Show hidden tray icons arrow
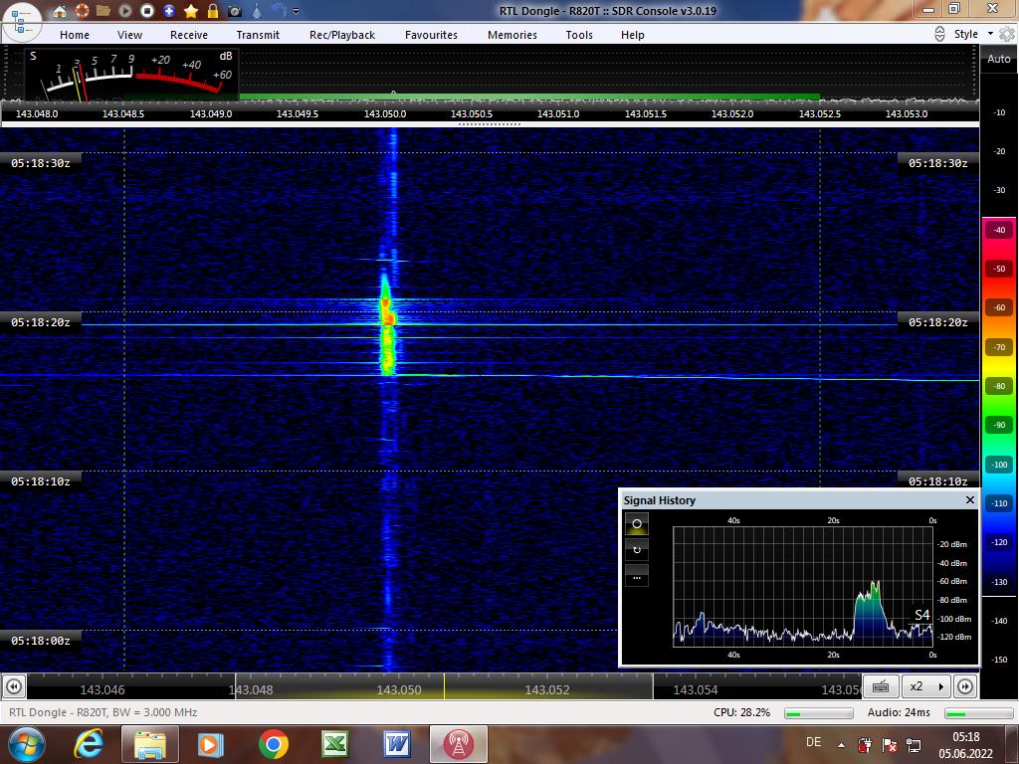Screen dimensions: 1019x764 [x=841, y=745]
